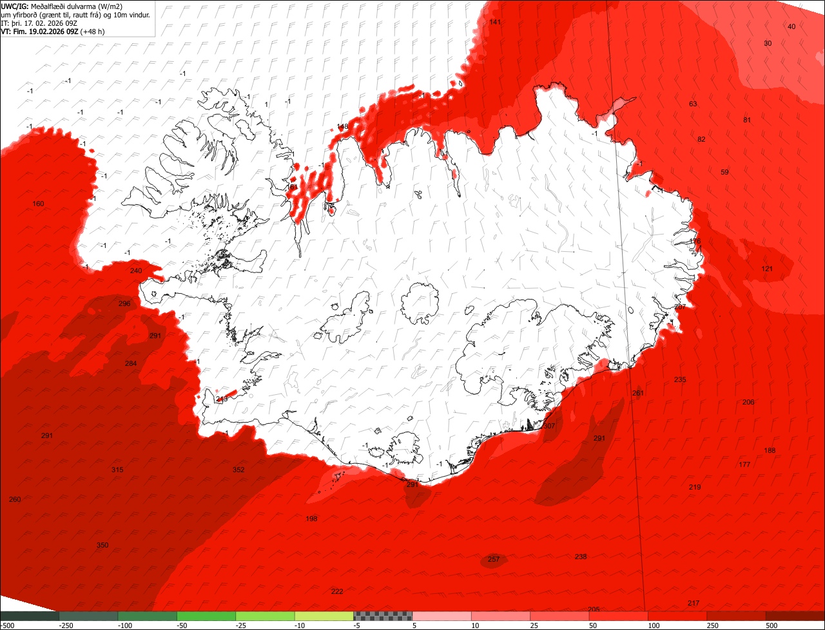Click the pale pink swatch between 5 and 10
The width and height of the screenshot is (825, 630).
tap(442, 616)
